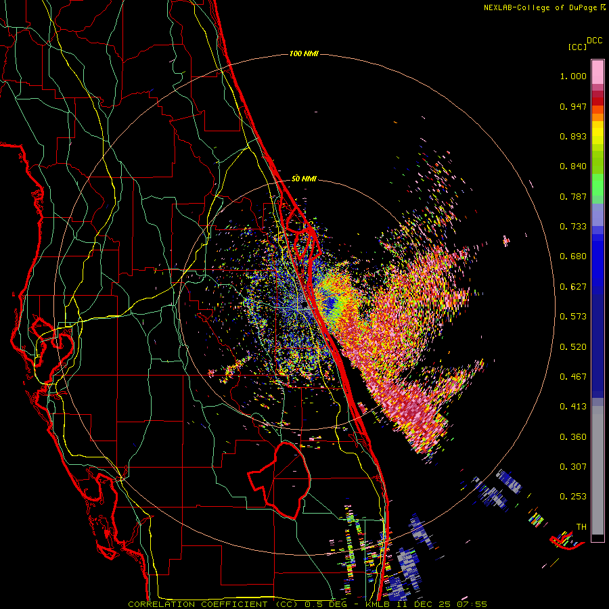Pick the black TH color bar segment
The image size is (609, 609).
point(597,538)
